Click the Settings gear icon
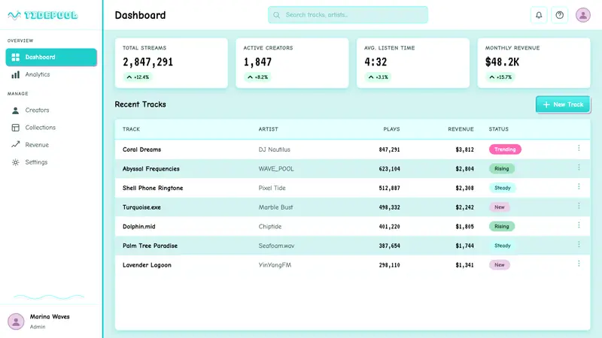602x338 pixels. [15, 162]
